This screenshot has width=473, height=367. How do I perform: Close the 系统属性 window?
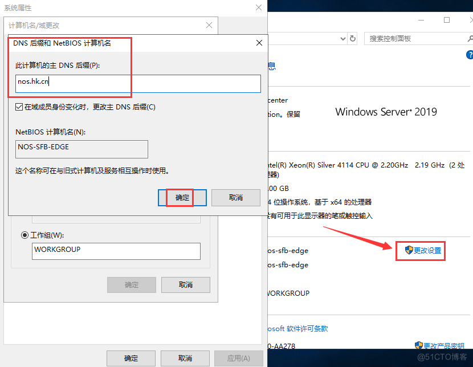click(259, 7)
